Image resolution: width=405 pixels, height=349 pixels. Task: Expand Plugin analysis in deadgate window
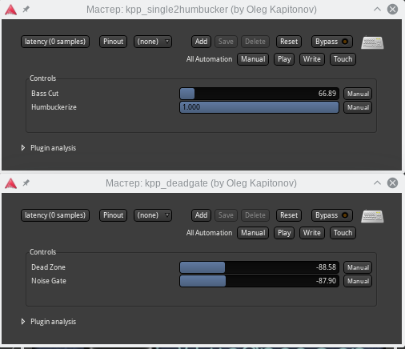(49, 322)
